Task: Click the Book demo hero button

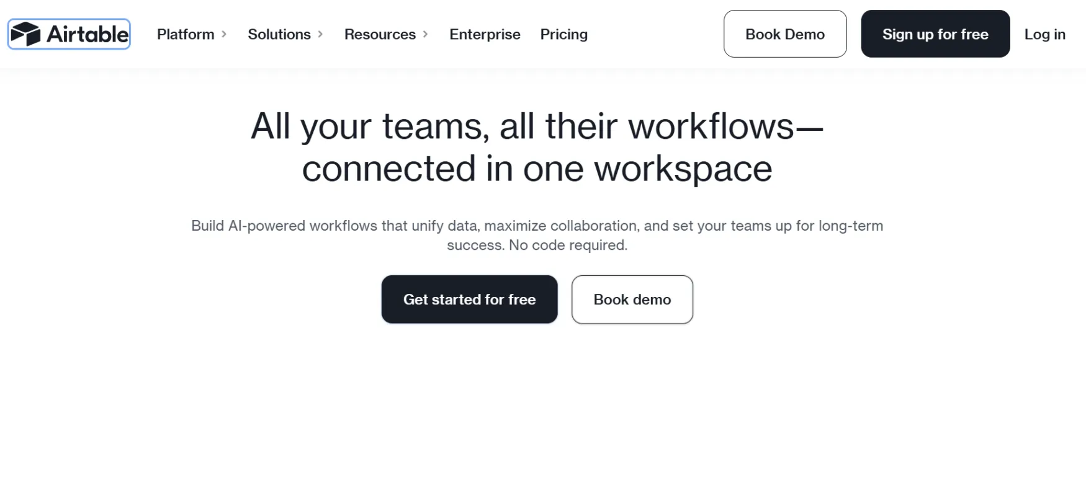Action: [x=632, y=299]
